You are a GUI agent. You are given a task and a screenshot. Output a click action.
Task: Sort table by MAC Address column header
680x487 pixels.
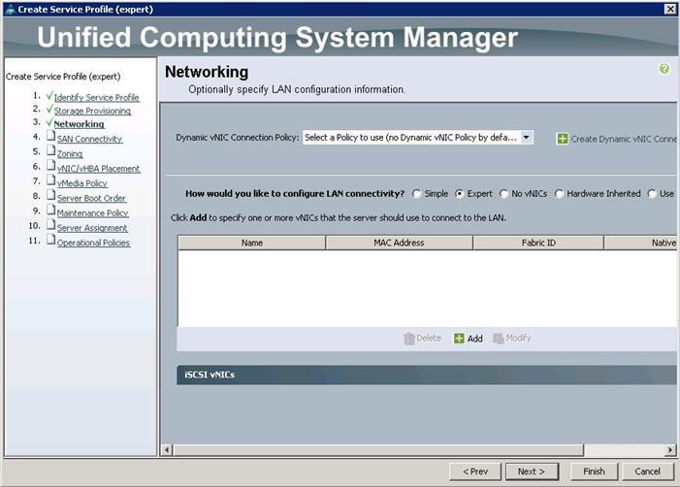coord(399,243)
